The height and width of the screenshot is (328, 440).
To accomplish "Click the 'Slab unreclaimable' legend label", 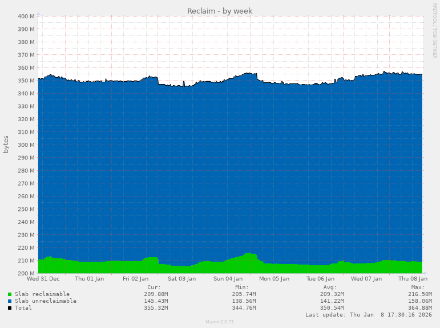I will tap(46, 301).
